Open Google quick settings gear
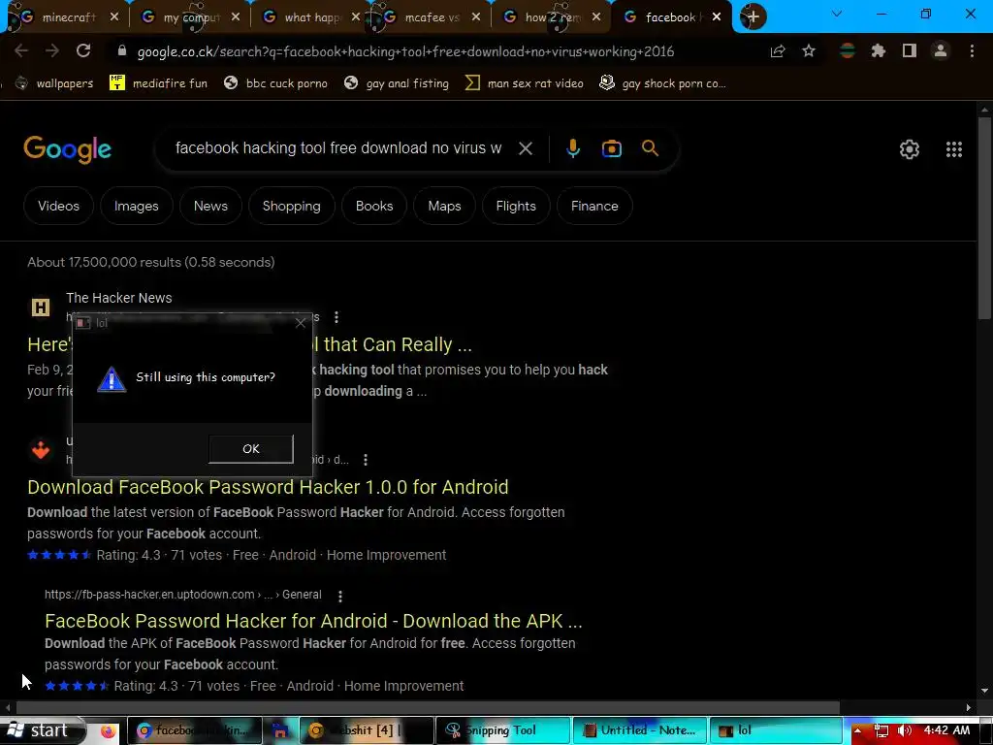This screenshot has height=745, width=993. click(x=910, y=149)
